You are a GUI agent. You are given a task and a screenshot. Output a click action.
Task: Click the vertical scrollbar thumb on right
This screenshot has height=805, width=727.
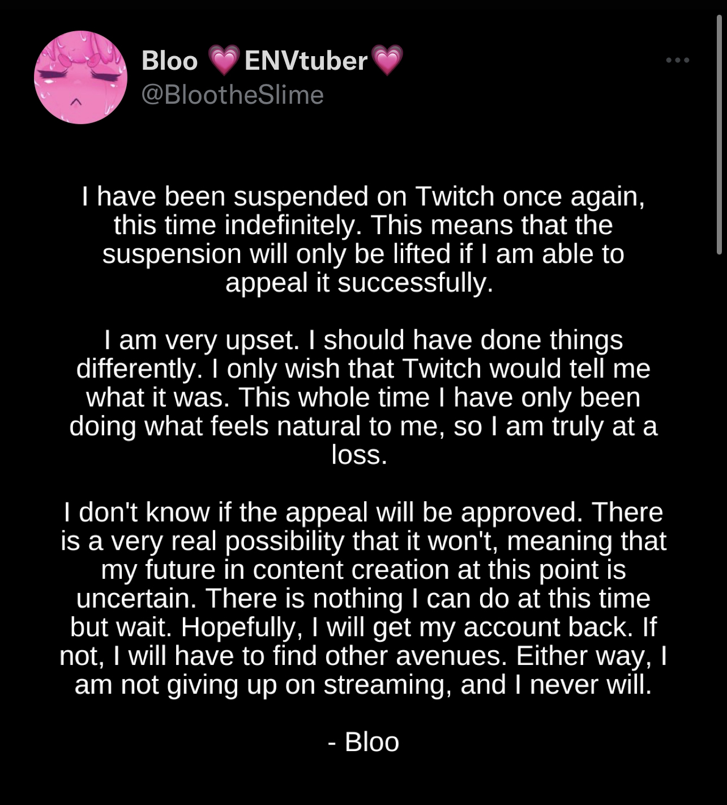click(719, 135)
